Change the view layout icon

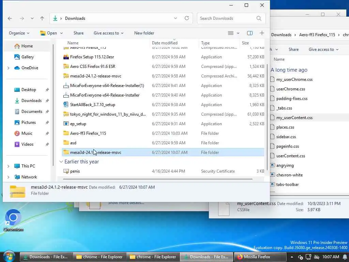[x=231, y=33]
